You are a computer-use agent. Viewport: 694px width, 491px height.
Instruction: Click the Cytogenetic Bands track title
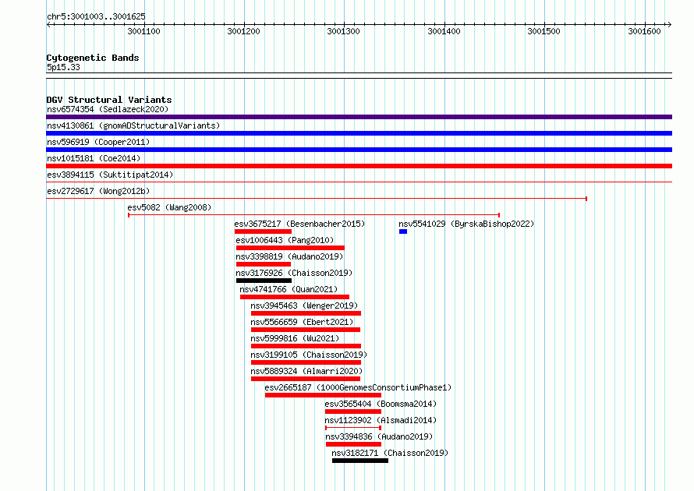[93, 58]
